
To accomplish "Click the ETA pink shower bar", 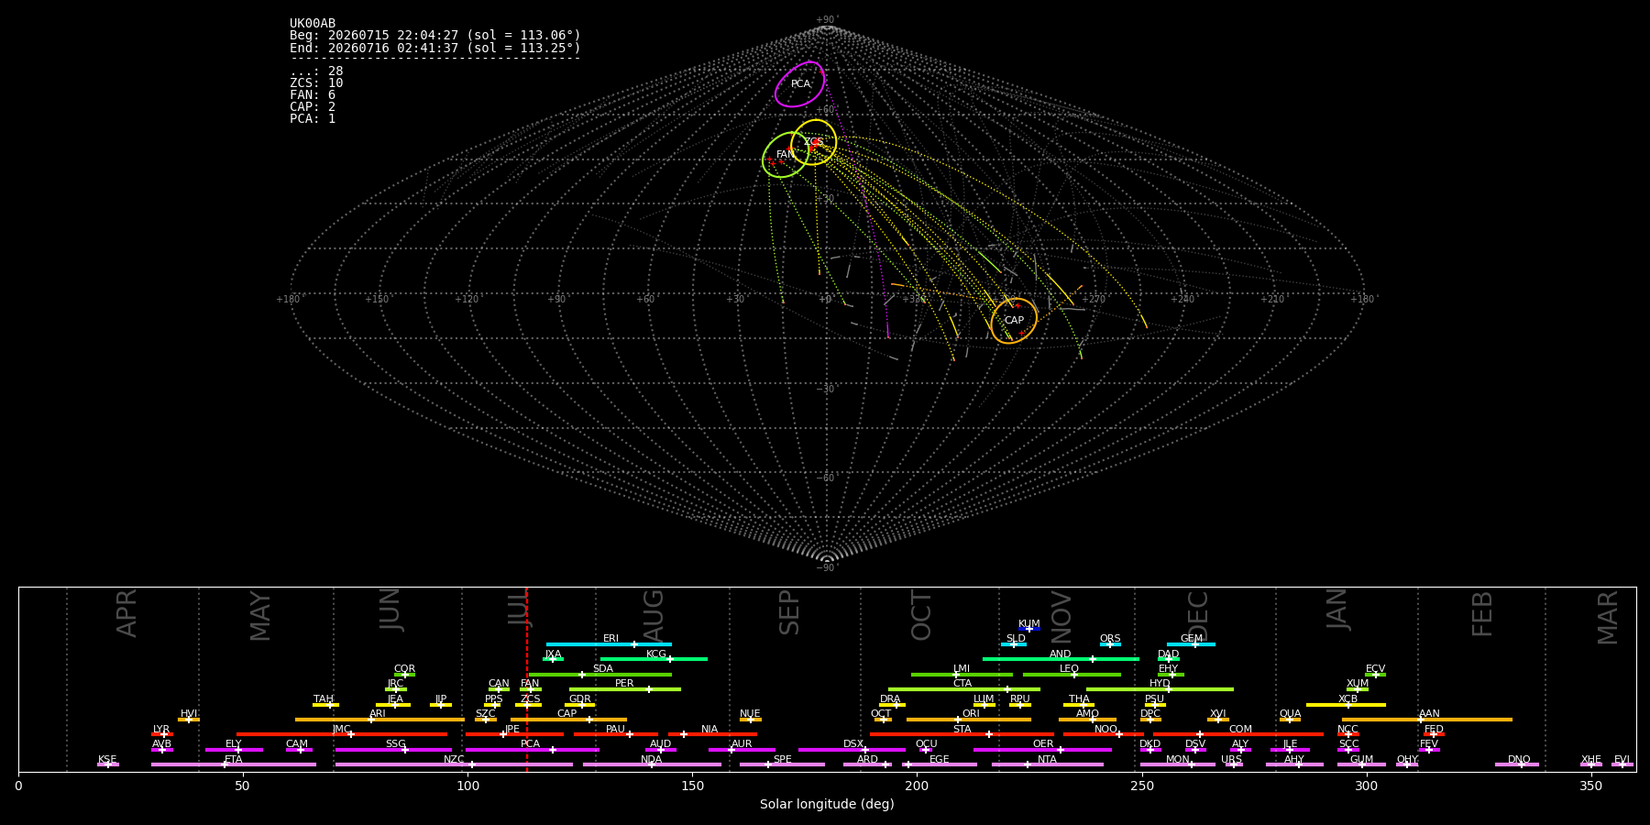I will point(234,764).
